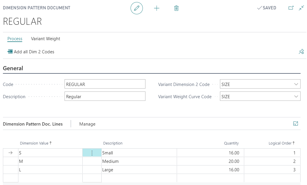Click the pencil edit icon
Screen dimensions: 307x185
pyautogui.click(x=136, y=8)
